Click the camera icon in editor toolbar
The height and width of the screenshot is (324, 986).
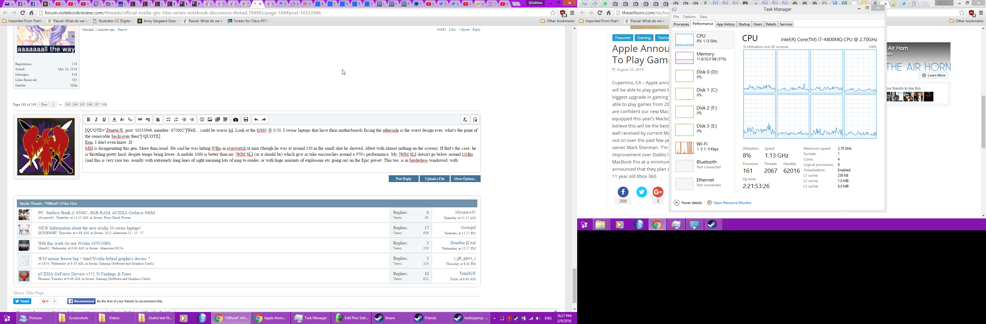[x=236, y=120]
